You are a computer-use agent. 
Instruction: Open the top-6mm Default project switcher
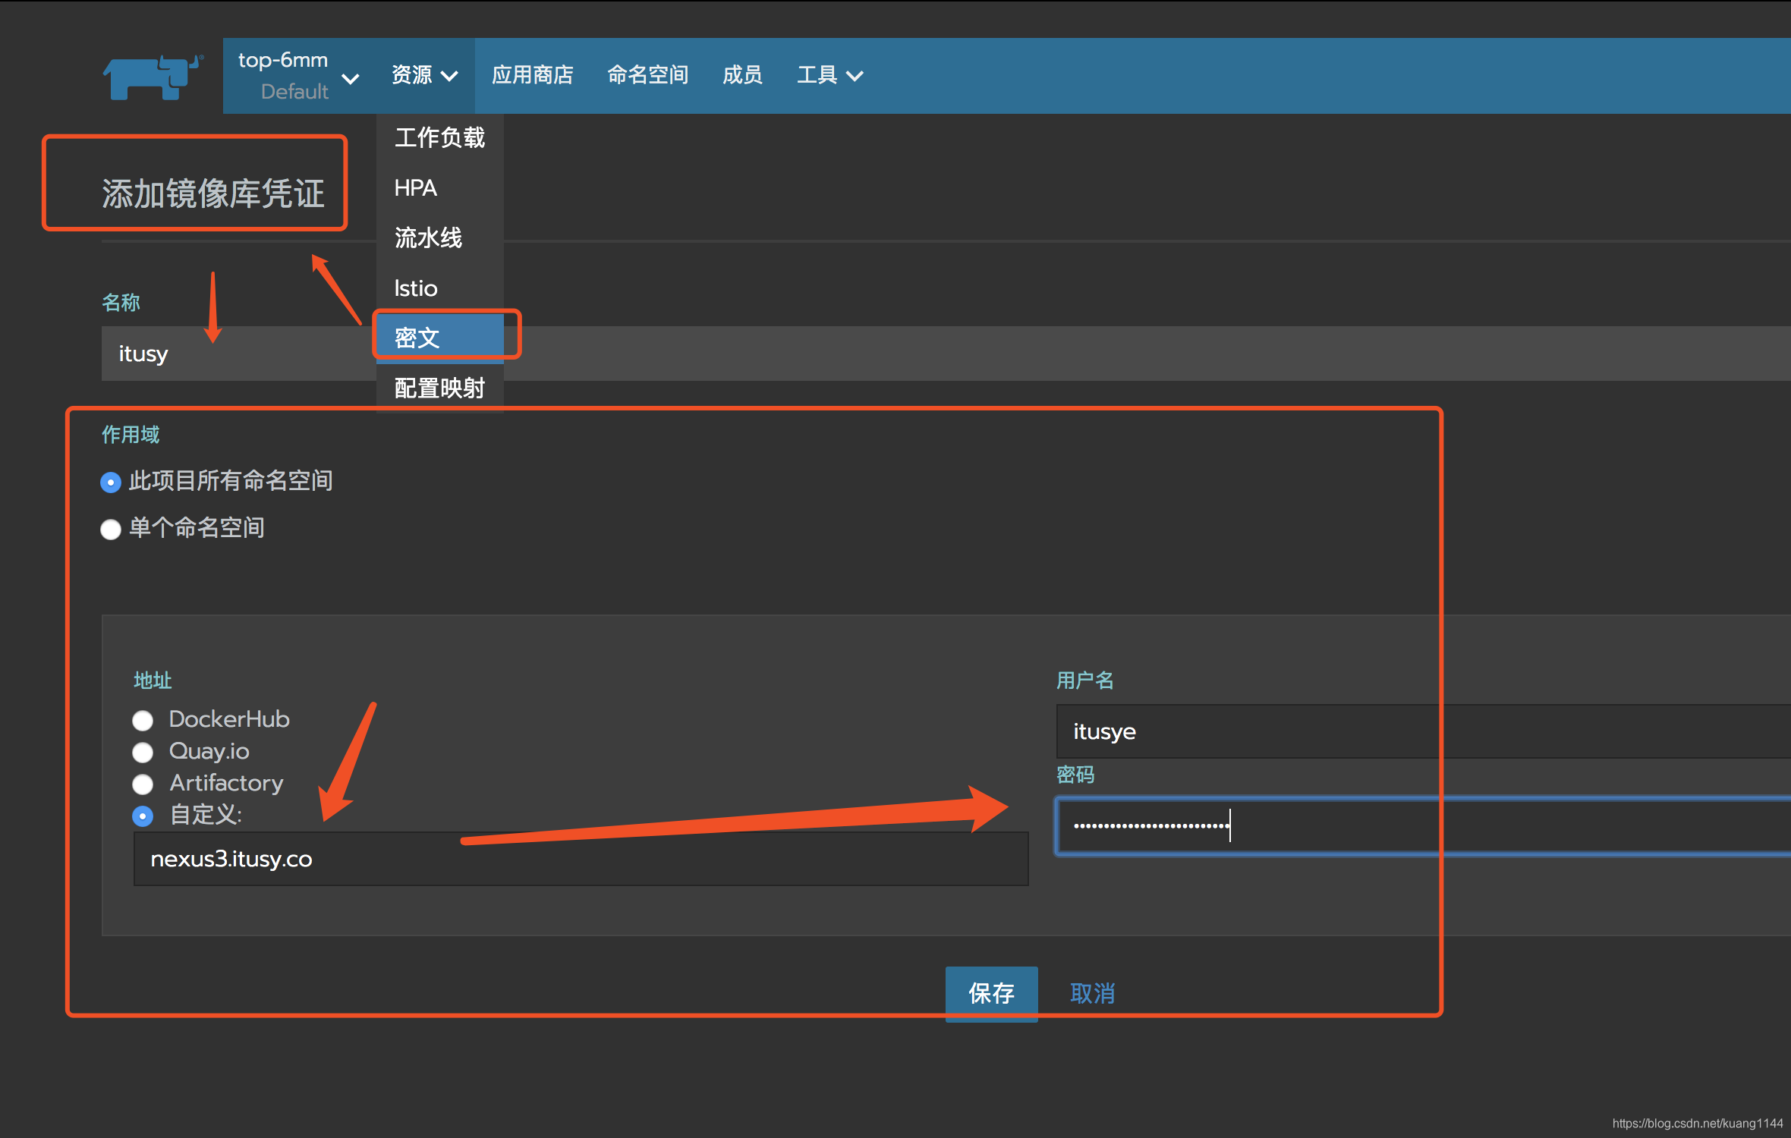click(x=299, y=76)
